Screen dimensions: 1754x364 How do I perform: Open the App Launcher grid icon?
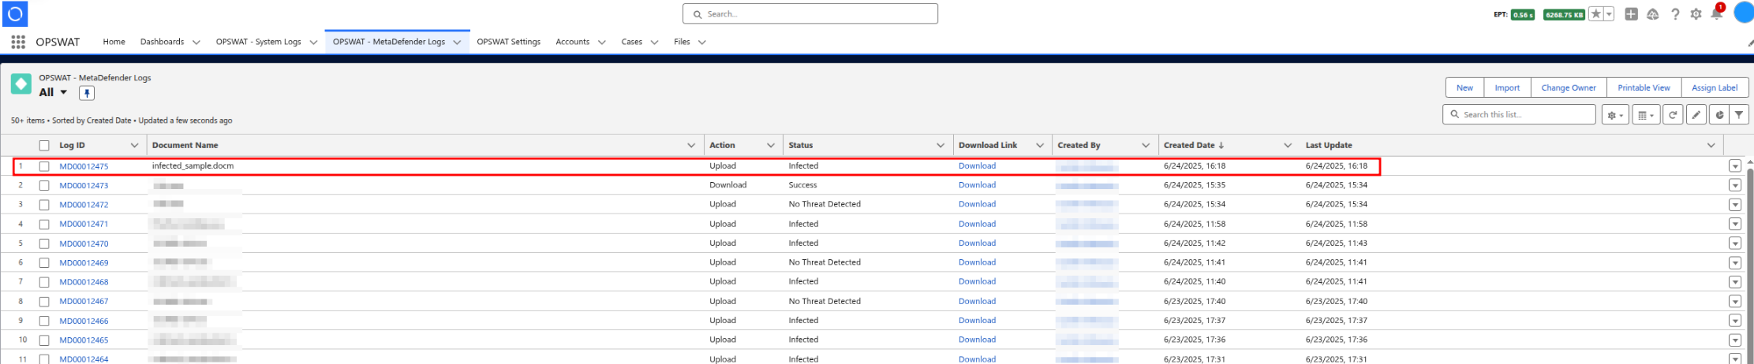[x=18, y=42]
